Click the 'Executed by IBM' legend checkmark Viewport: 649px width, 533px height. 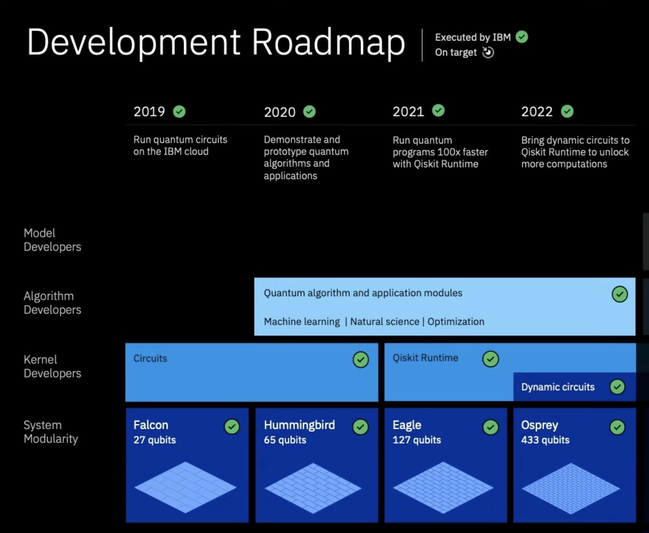(522, 37)
